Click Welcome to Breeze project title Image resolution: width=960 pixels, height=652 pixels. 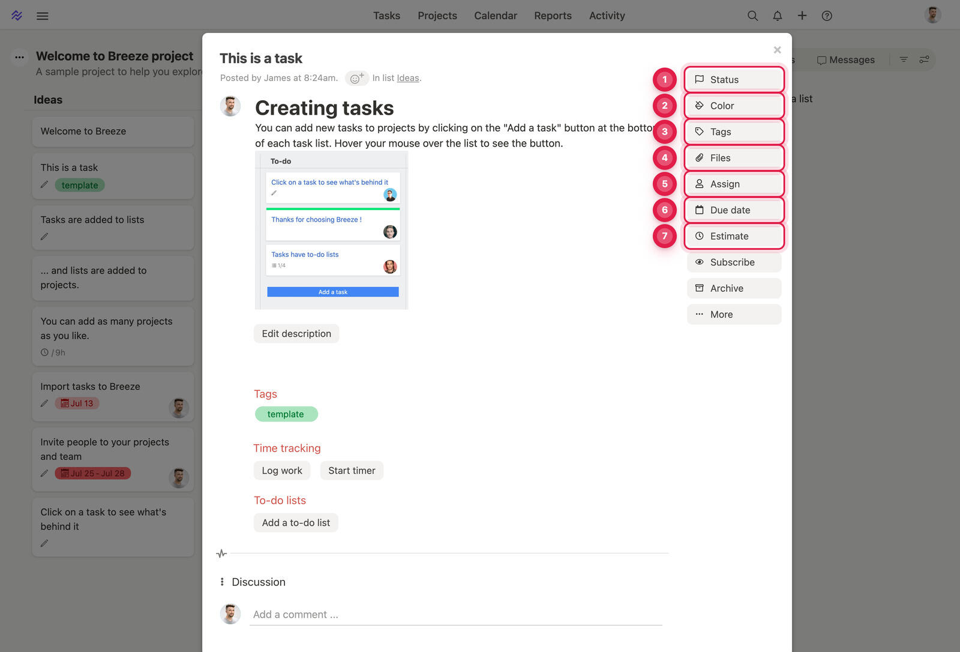pos(115,56)
